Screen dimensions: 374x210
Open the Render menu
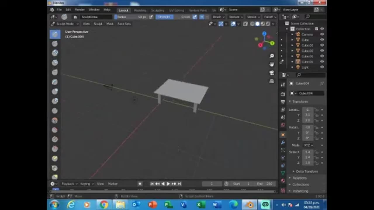click(79, 10)
